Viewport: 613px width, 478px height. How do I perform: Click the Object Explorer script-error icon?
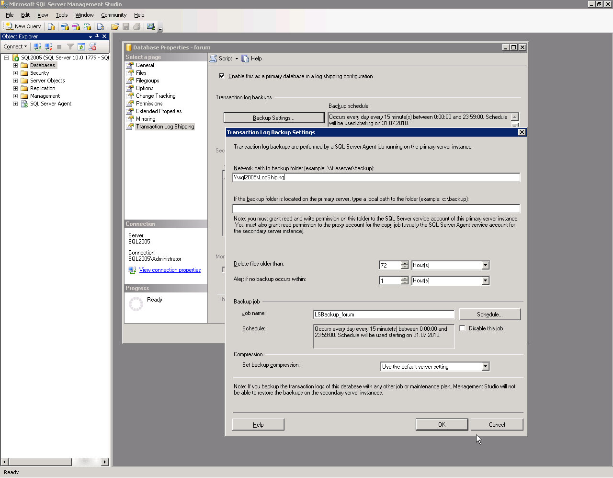(x=93, y=47)
